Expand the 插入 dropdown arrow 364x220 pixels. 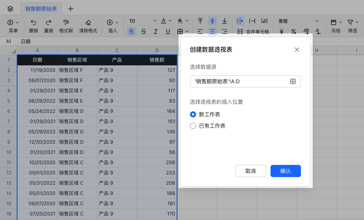pyautogui.click(x=117, y=22)
